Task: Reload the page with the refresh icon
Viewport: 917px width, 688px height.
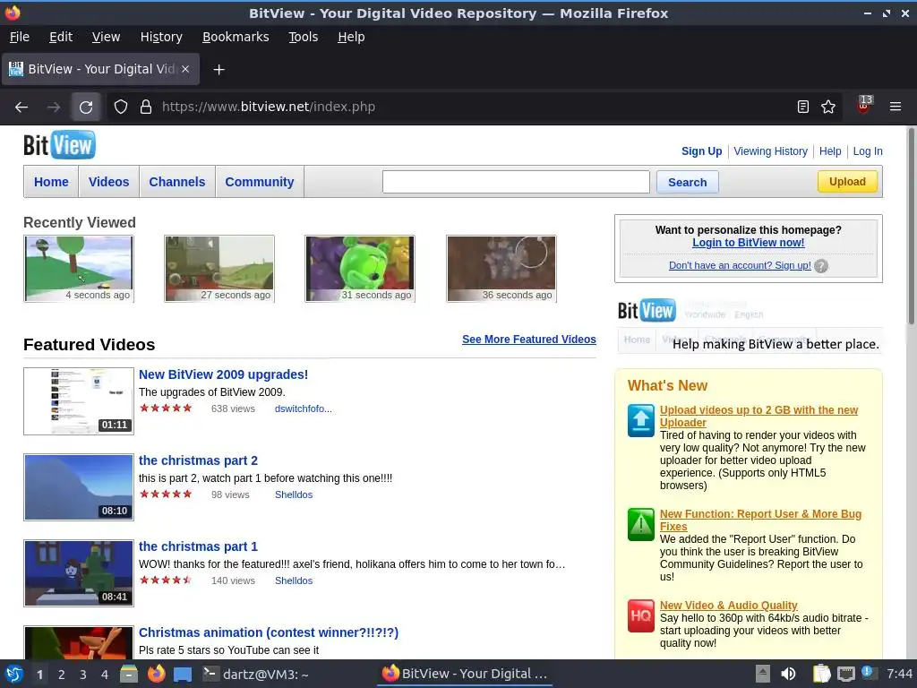Action: [x=86, y=107]
